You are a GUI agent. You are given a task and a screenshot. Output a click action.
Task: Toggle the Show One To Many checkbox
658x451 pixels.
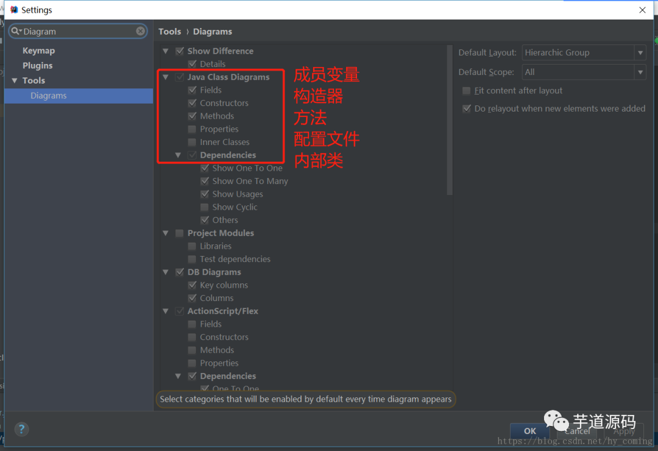click(x=205, y=182)
